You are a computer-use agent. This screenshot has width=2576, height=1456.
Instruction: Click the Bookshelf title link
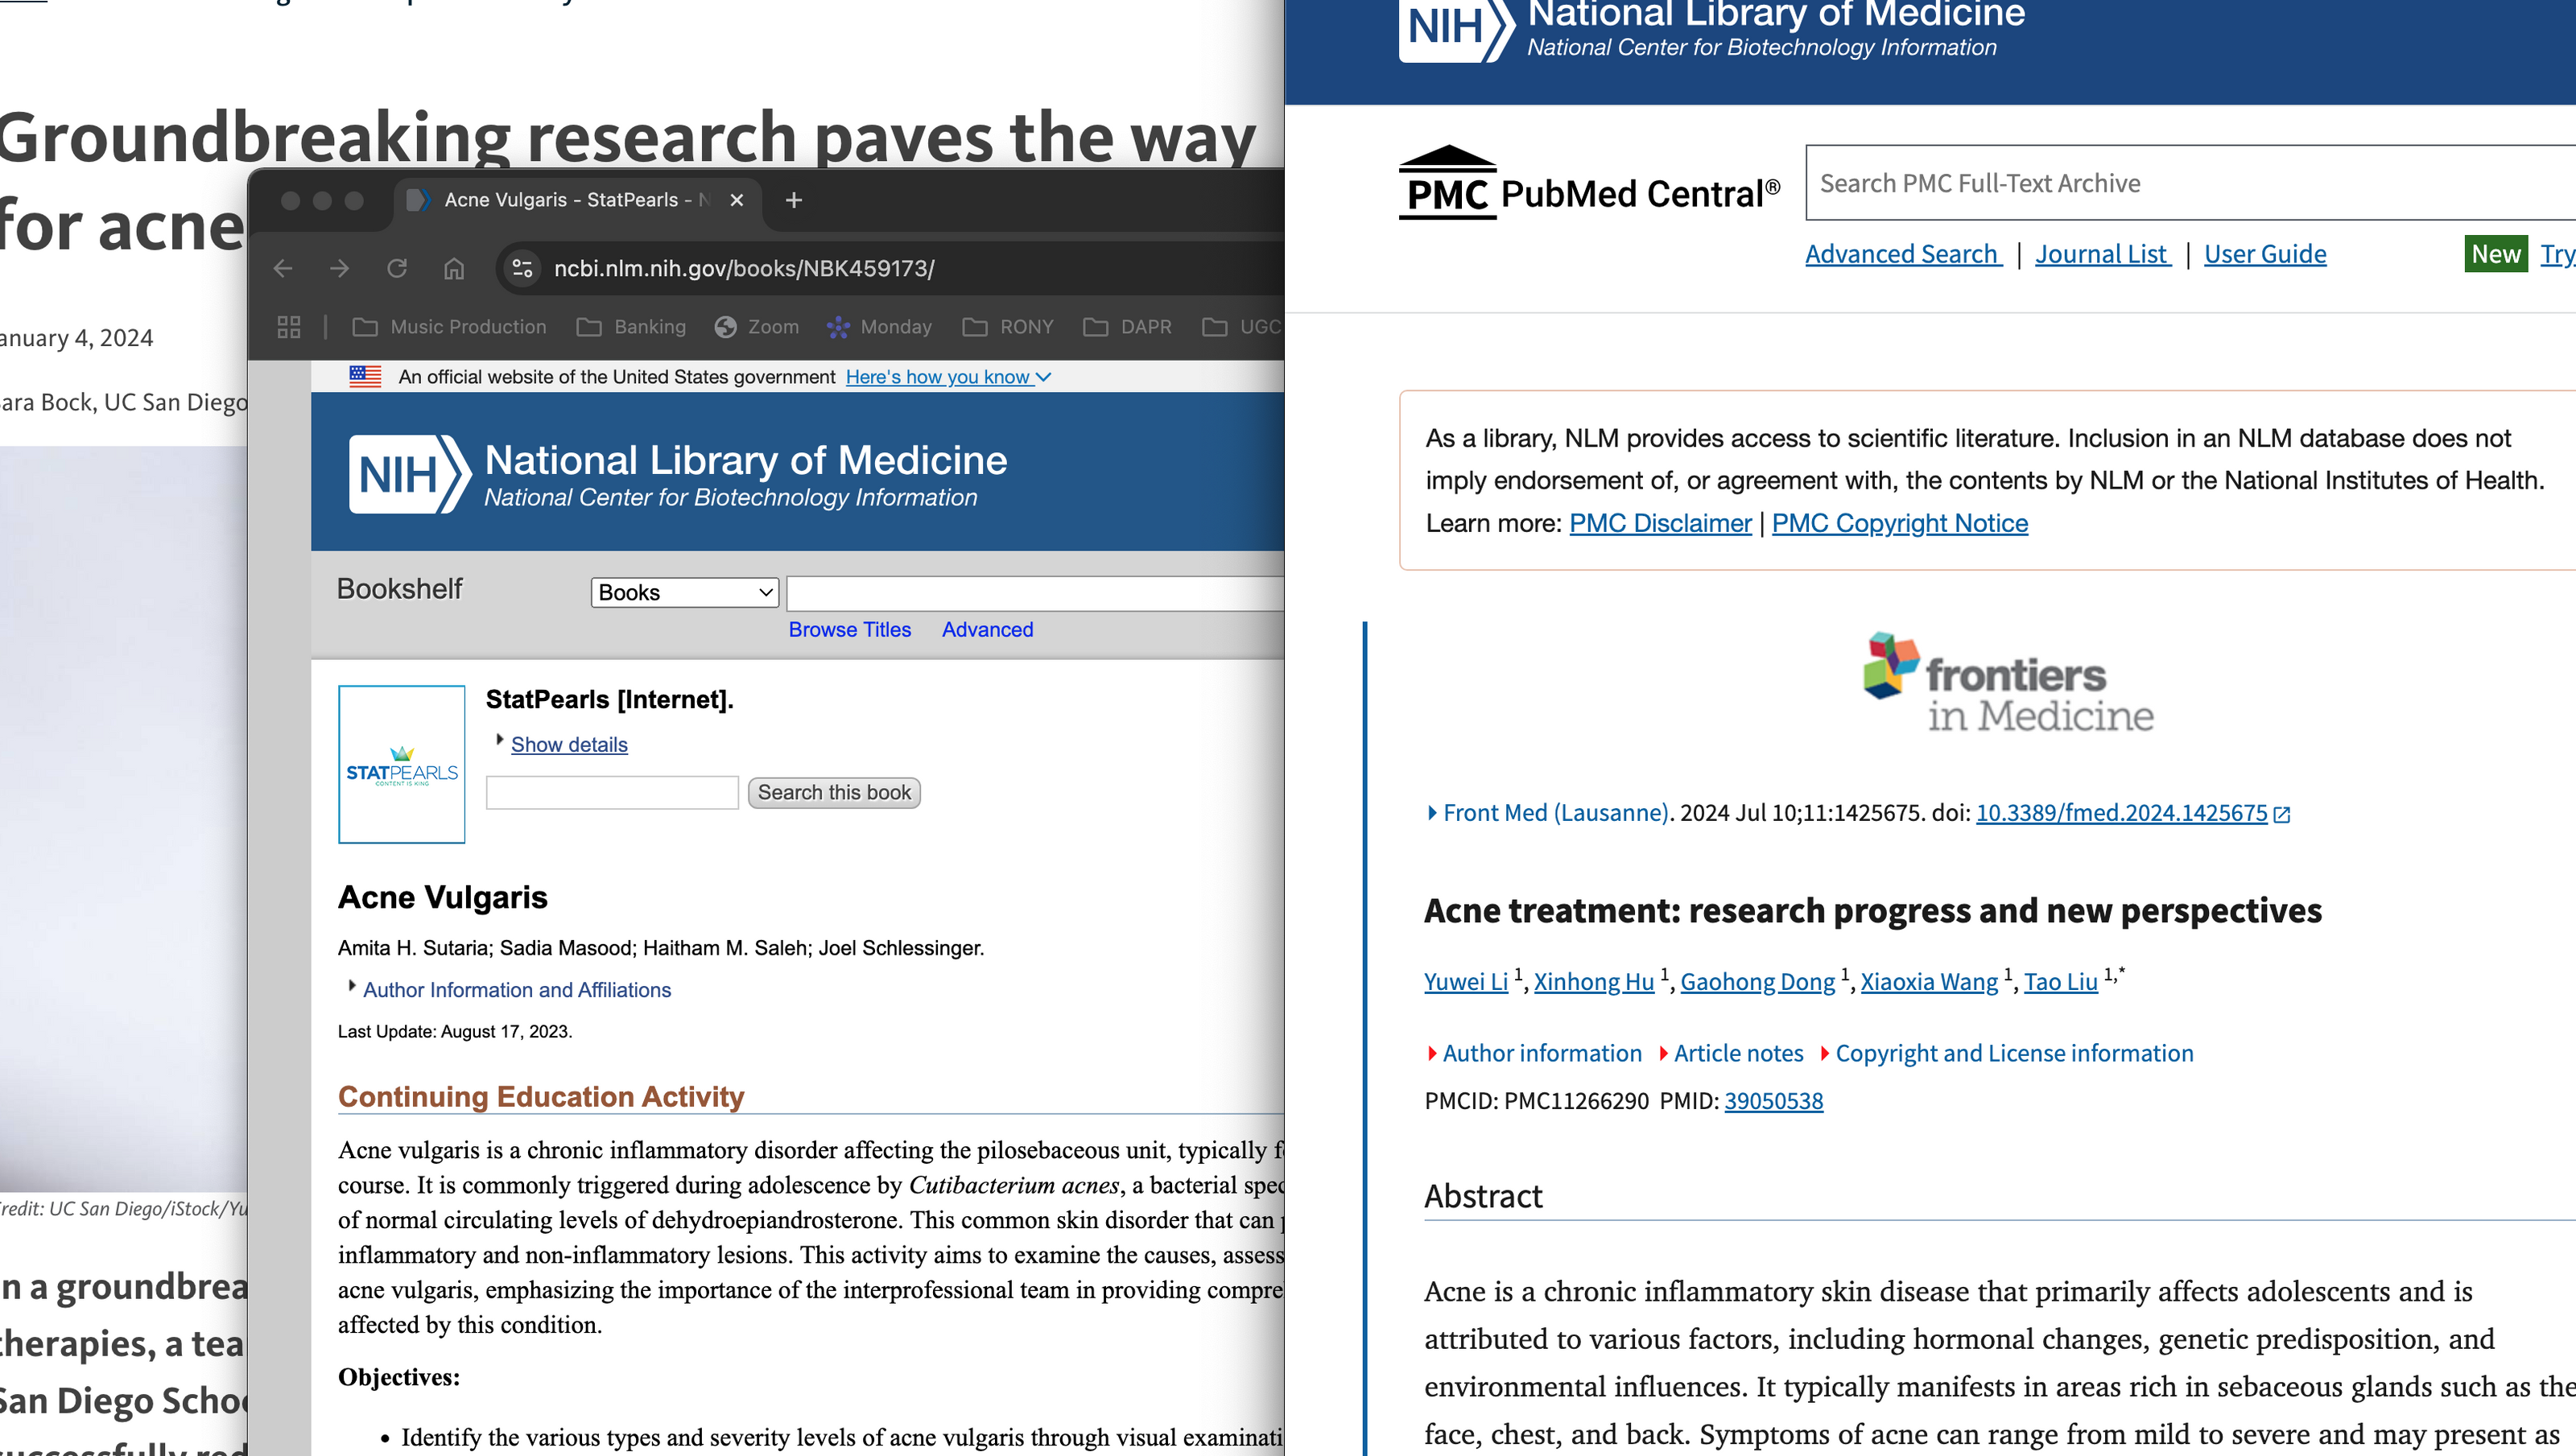[x=399, y=589]
